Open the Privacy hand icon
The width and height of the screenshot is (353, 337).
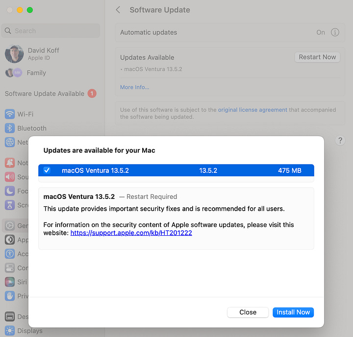pyautogui.click(x=10, y=296)
